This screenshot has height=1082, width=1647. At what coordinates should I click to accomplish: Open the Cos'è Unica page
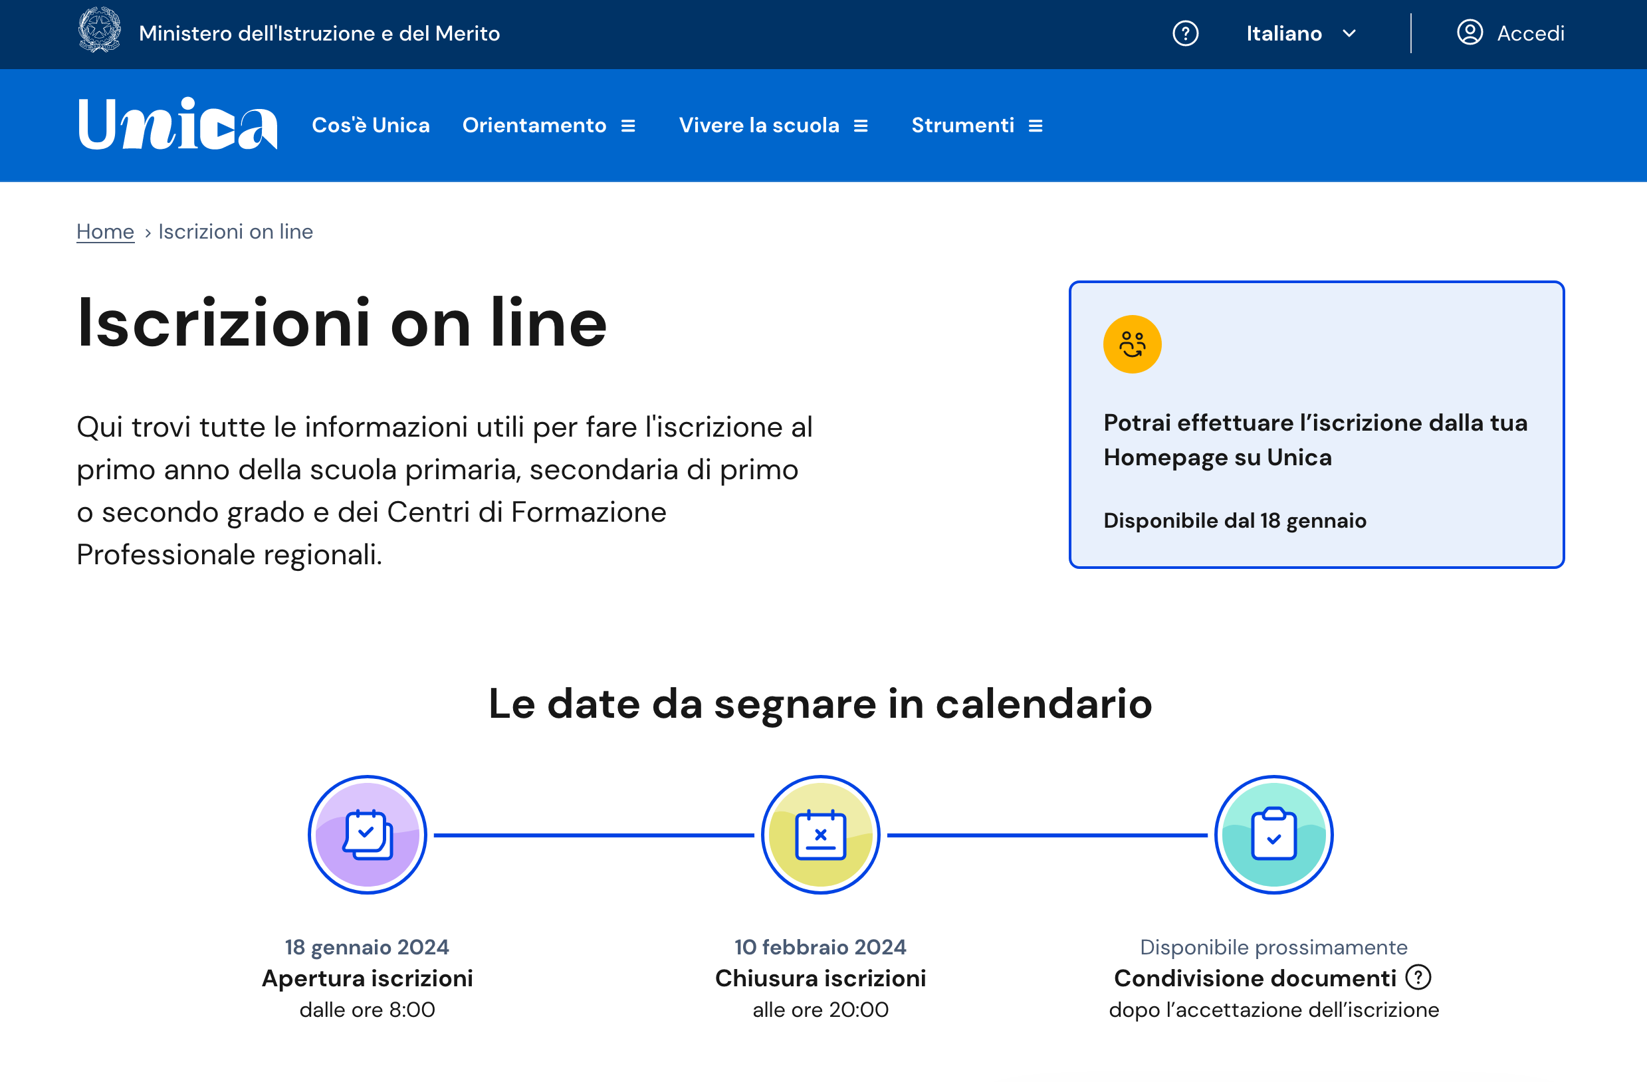[x=371, y=125]
